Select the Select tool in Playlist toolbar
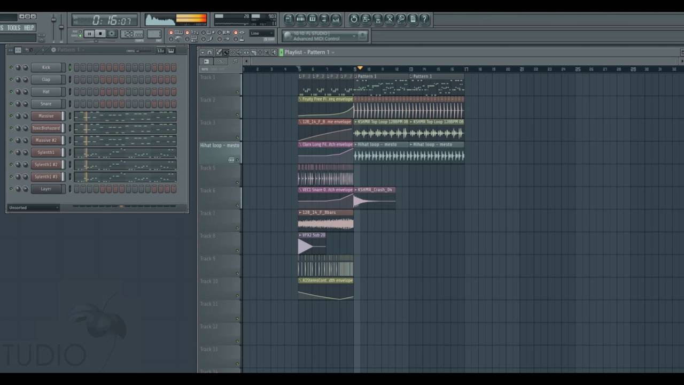This screenshot has width=684, height=385. tap(260, 52)
